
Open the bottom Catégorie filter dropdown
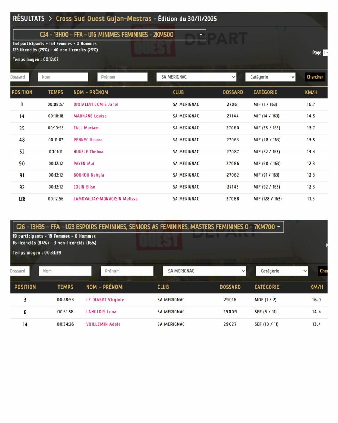[281, 271]
